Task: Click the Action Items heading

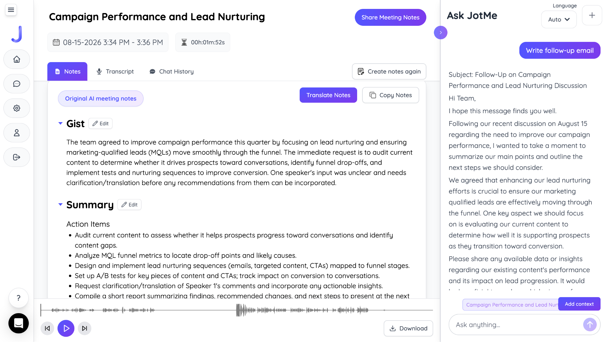Action: tap(88, 224)
